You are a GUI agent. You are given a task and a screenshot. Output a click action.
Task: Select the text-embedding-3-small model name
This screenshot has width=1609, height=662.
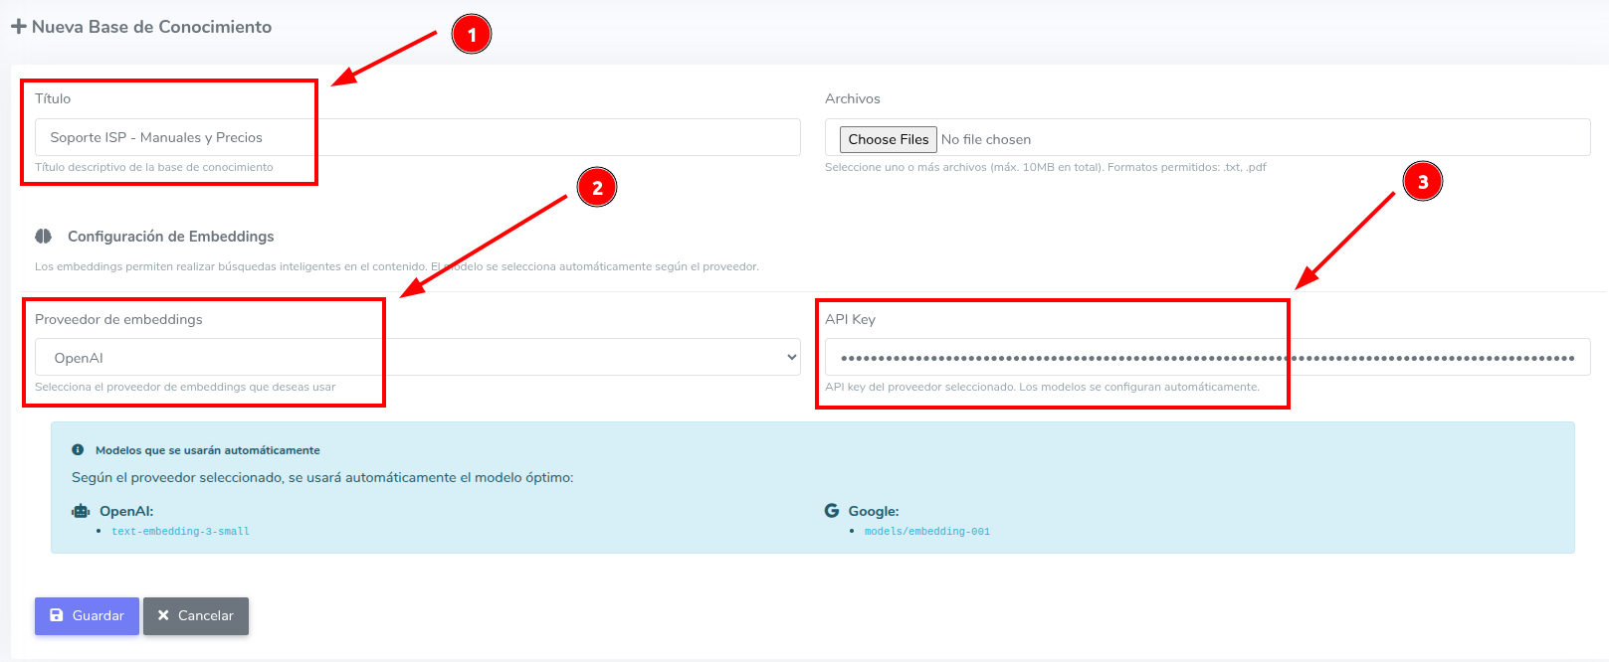pos(180,532)
